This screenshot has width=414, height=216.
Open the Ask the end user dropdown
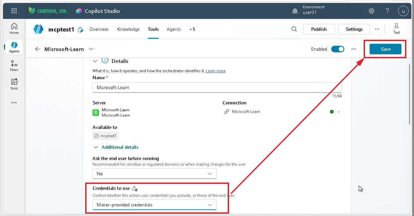pyautogui.click(x=154, y=174)
